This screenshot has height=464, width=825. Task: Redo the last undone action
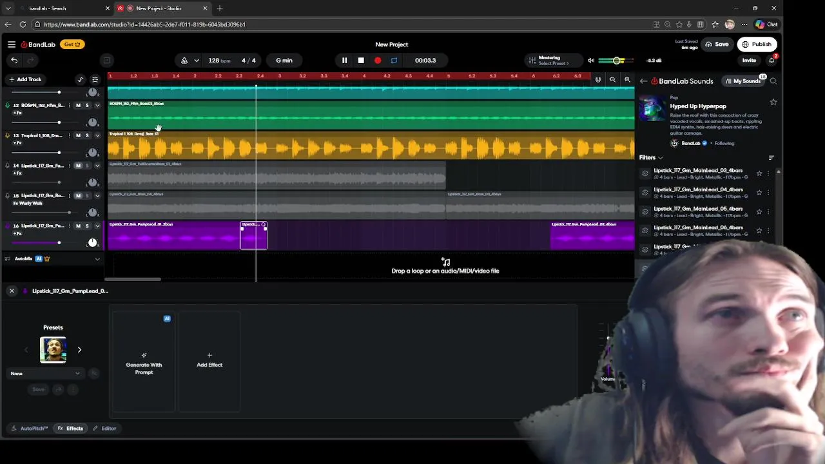30,60
